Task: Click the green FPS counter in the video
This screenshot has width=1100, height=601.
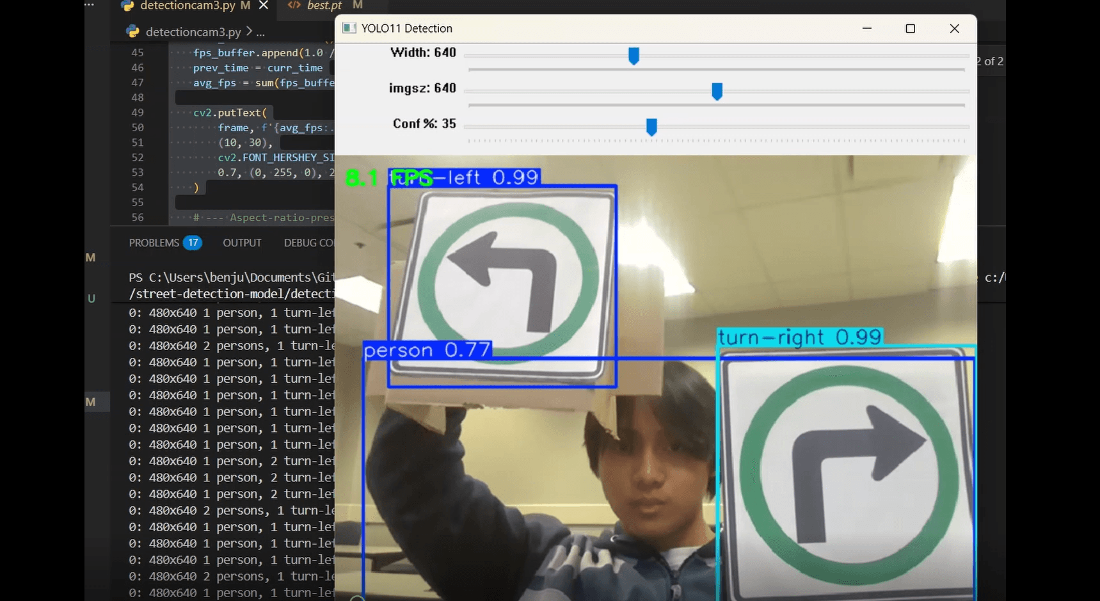Action: 389,178
